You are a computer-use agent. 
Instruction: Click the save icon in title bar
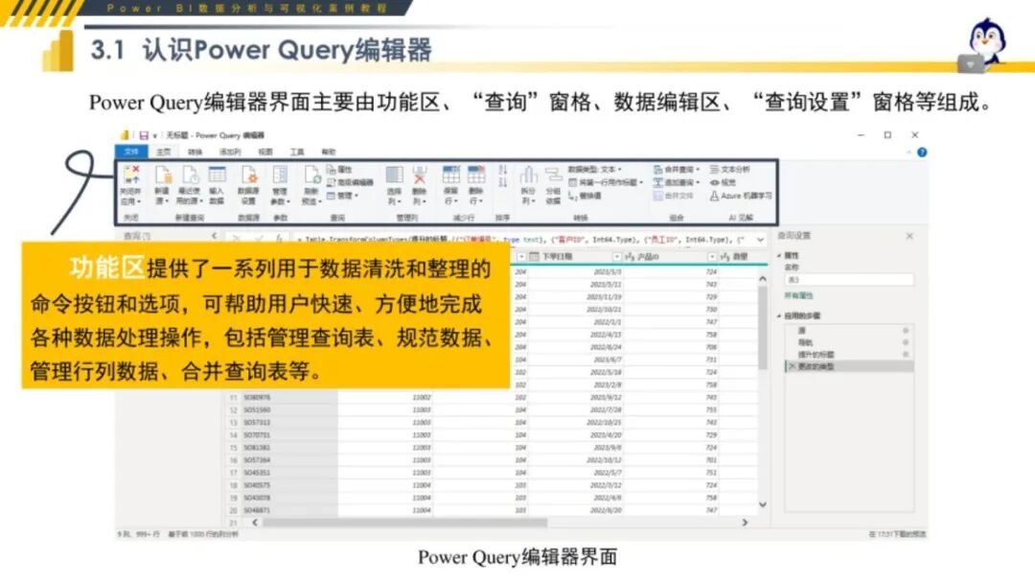[x=143, y=135]
